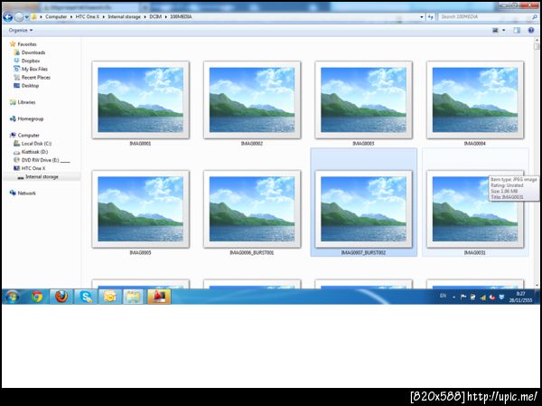Open Downloads in the navigation pane
The width and height of the screenshot is (542, 406).
click(30, 52)
